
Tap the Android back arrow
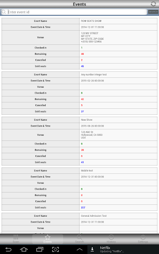tap(8, 250)
